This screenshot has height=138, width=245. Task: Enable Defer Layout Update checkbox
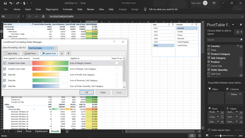(x=209, y=130)
